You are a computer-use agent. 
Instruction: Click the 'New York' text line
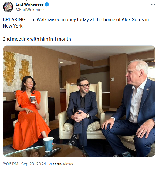(x=12, y=26)
